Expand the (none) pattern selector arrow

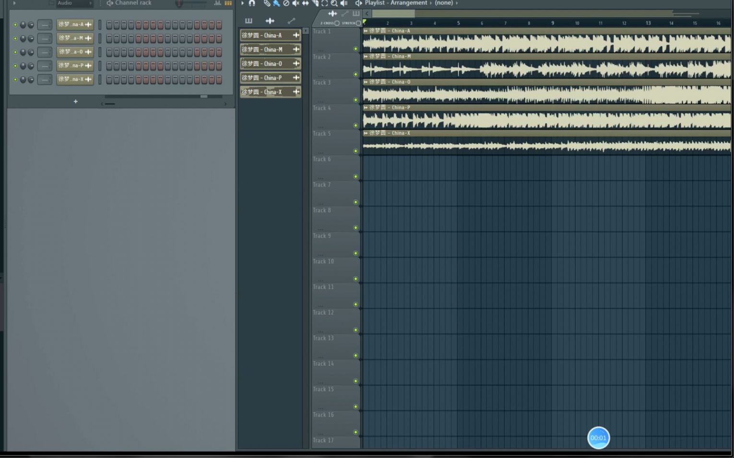click(457, 3)
